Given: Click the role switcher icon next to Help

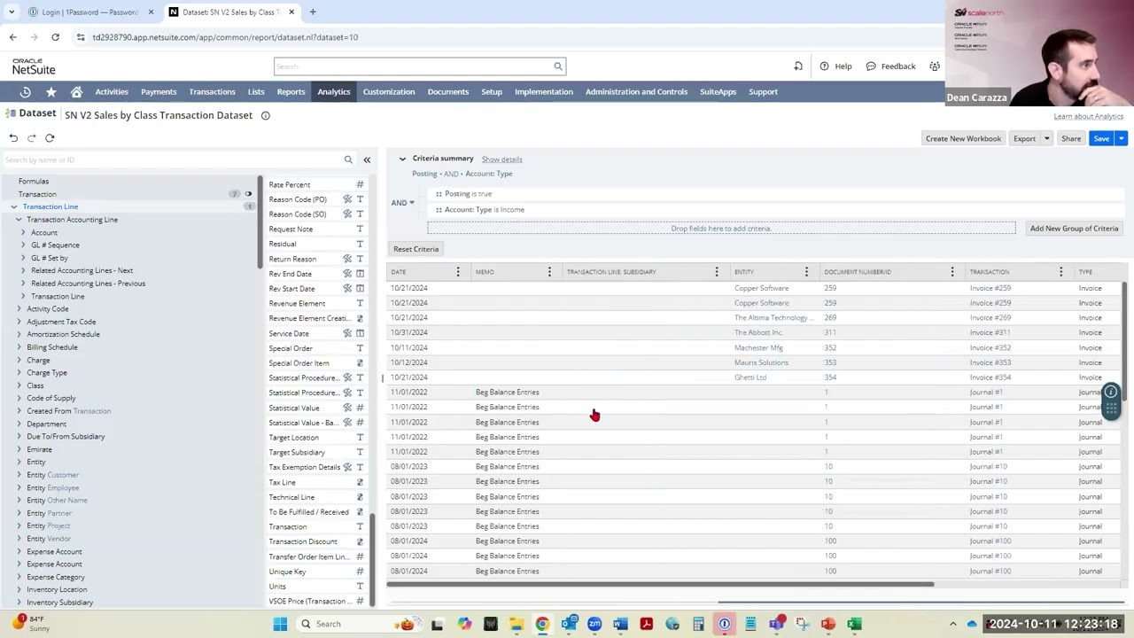Looking at the screenshot, I should click(935, 66).
